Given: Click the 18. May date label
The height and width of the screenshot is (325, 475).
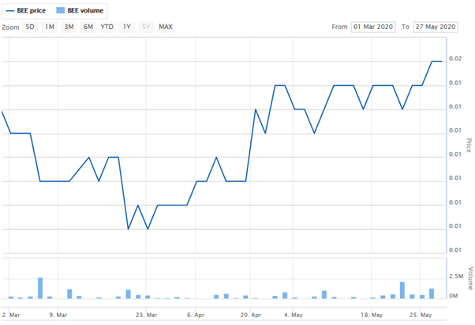Looking at the screenshot, I should click(x=372, y=315).
